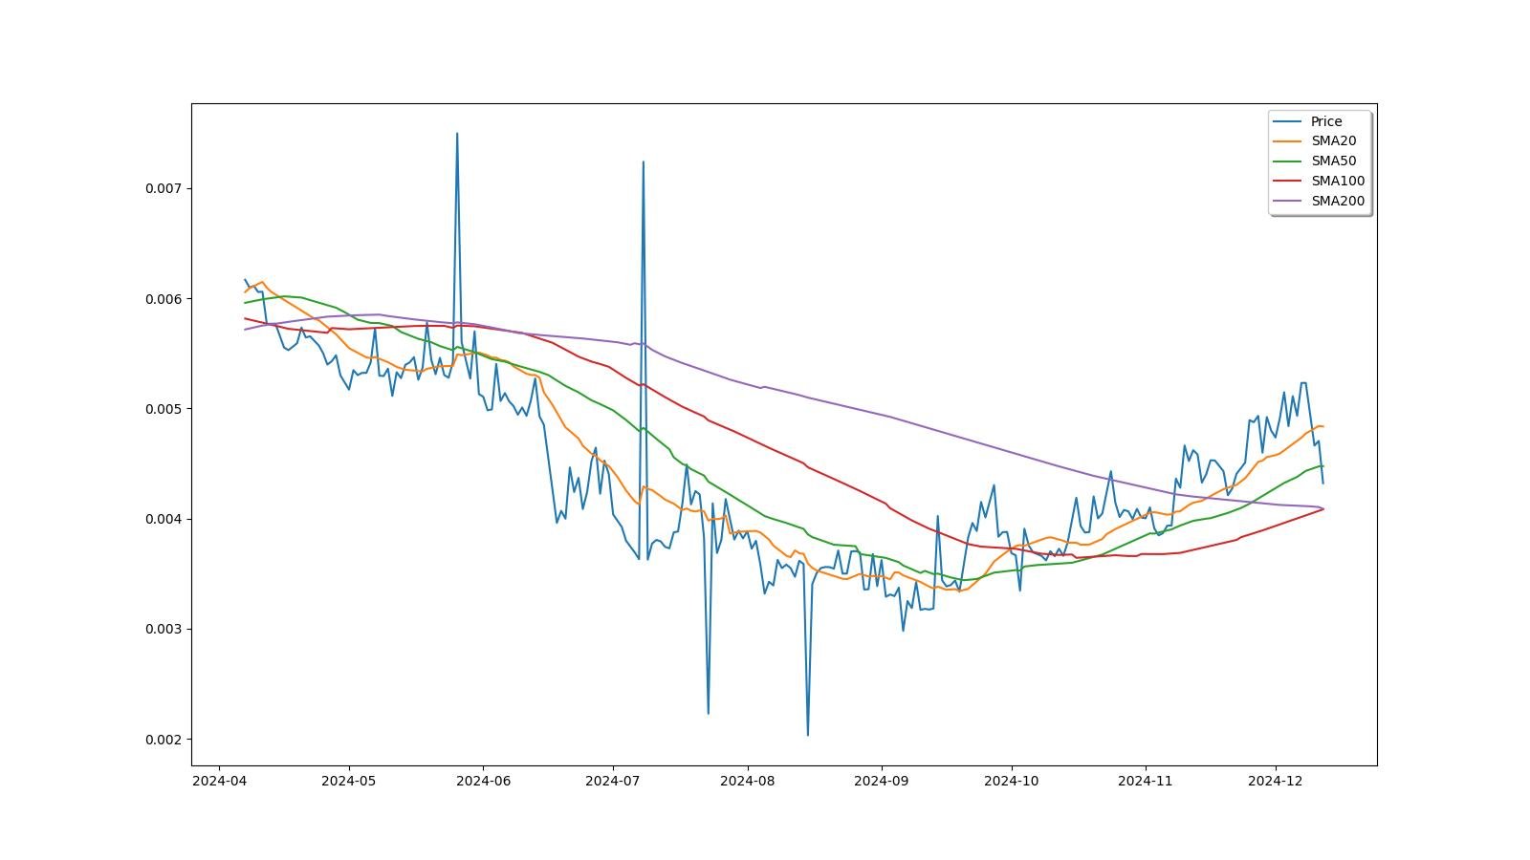Click the 2024-06 x-axis label

point(483,781)
